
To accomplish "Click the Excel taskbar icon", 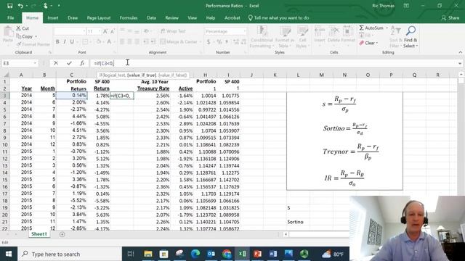I will click(242, 254).
